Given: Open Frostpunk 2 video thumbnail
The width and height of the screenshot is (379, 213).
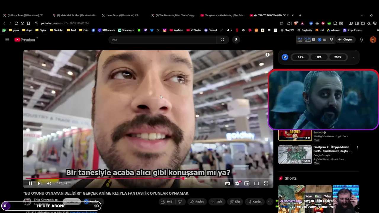Looking at the screenshot, I should [x=295, y=154].
